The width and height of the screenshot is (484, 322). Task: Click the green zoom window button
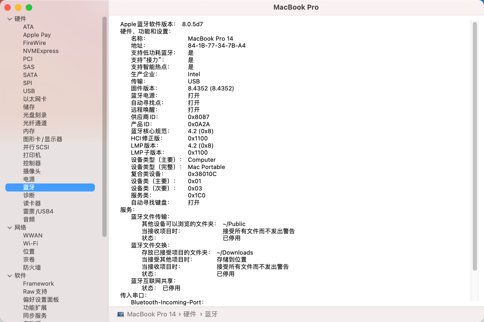tap(29, 7)
